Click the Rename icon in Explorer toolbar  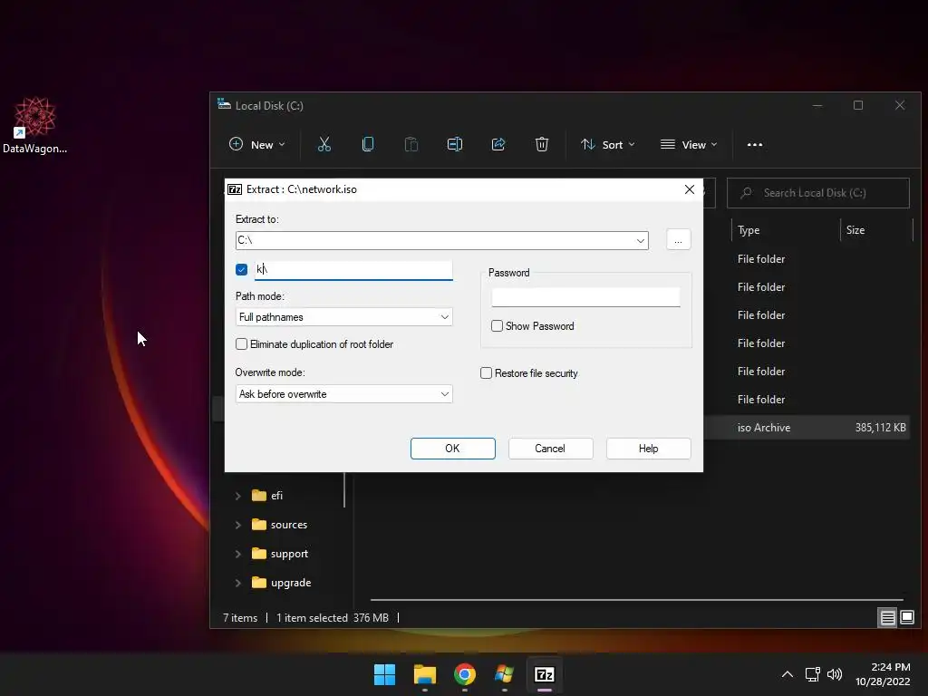coord(455,144)
